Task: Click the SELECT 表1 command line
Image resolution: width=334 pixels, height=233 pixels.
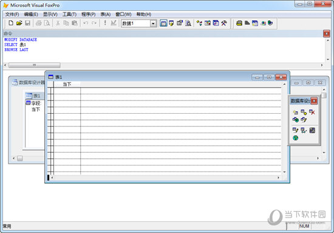Action: coord(15,44)
